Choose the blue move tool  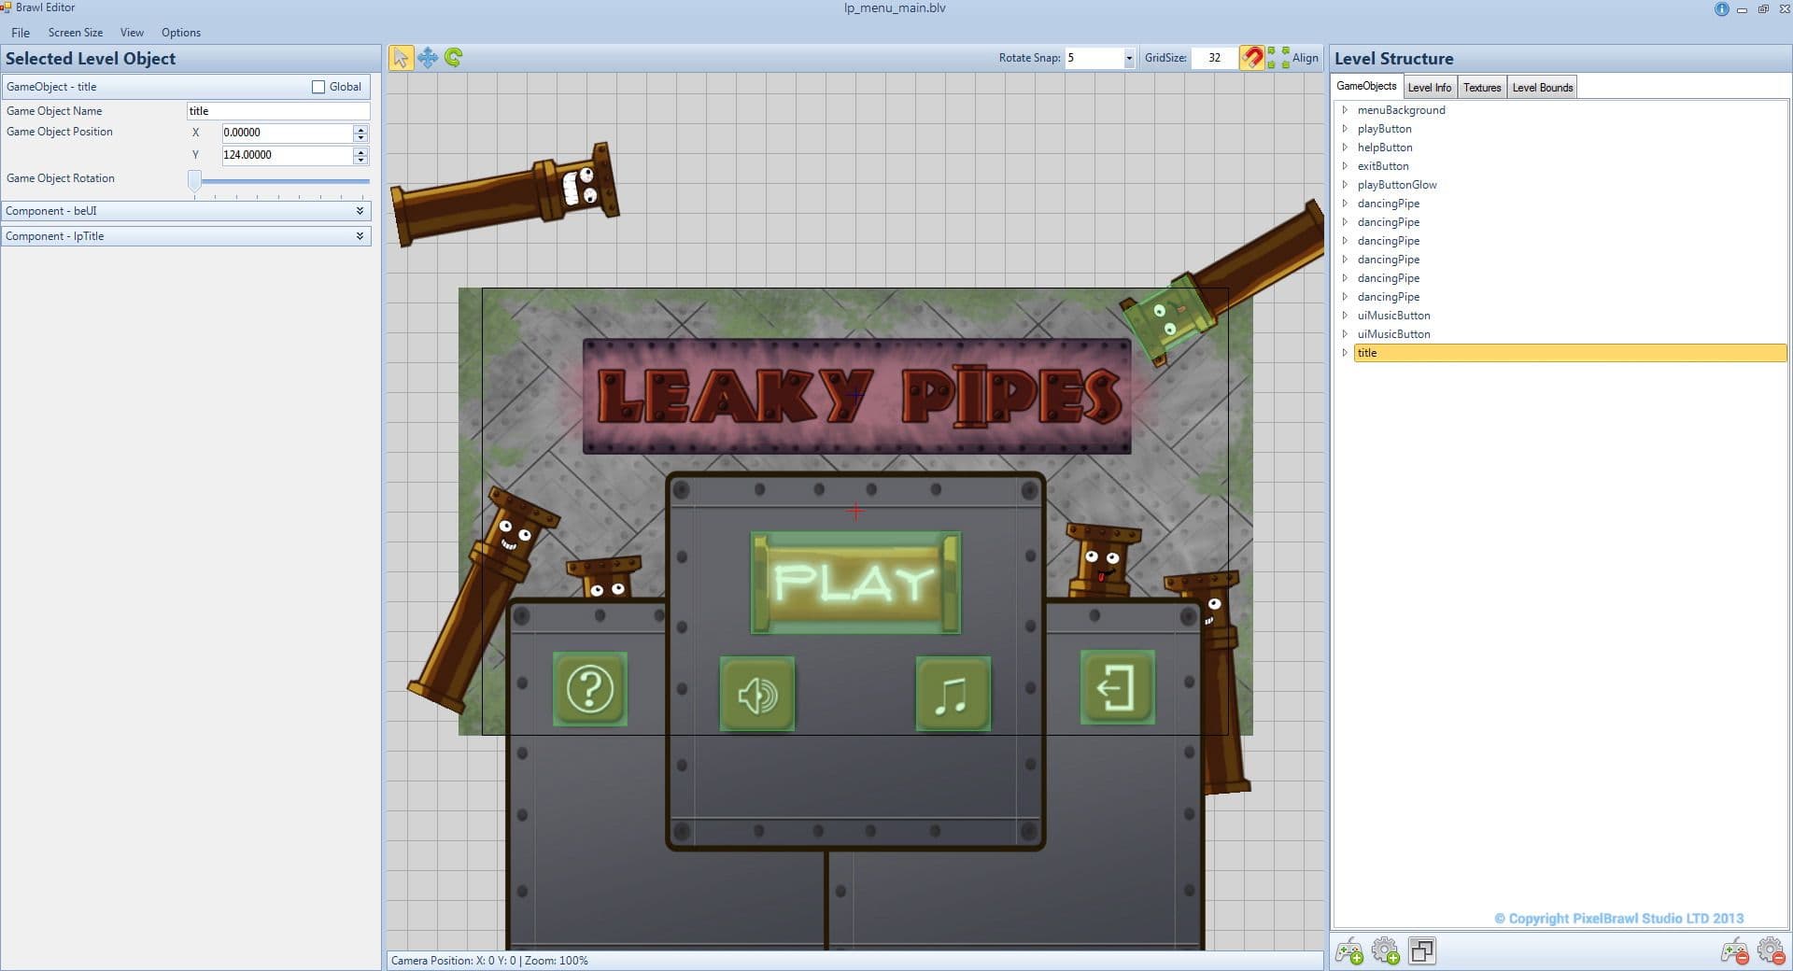pyautogui.click(x=428, y=58)
